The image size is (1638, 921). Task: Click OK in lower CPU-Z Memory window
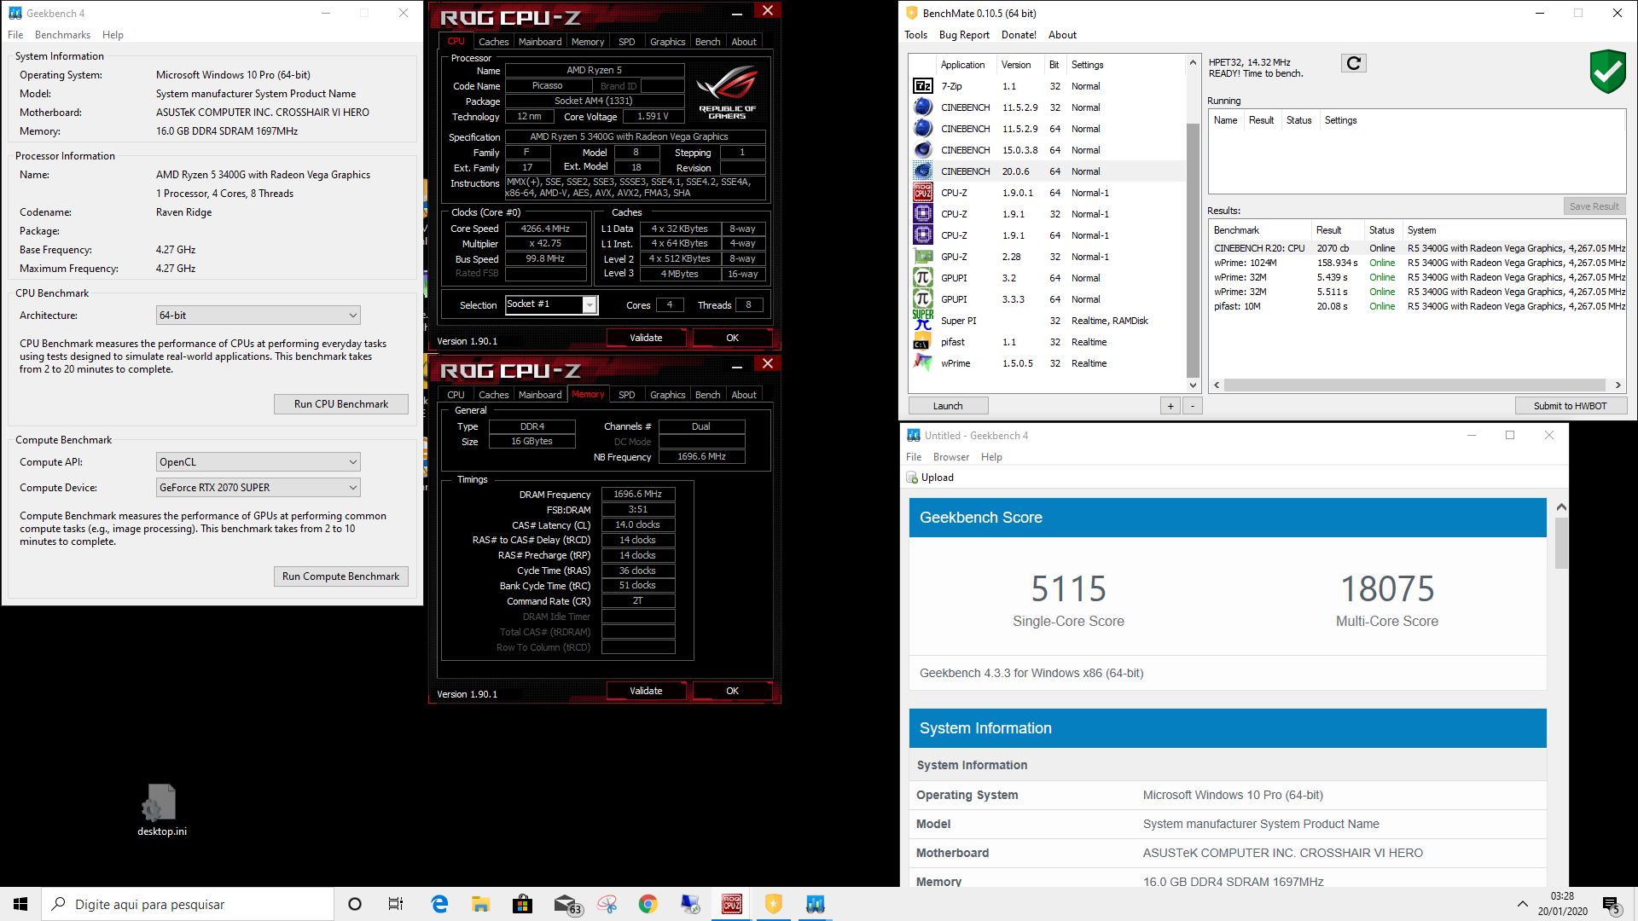click(x=732, y=691)
